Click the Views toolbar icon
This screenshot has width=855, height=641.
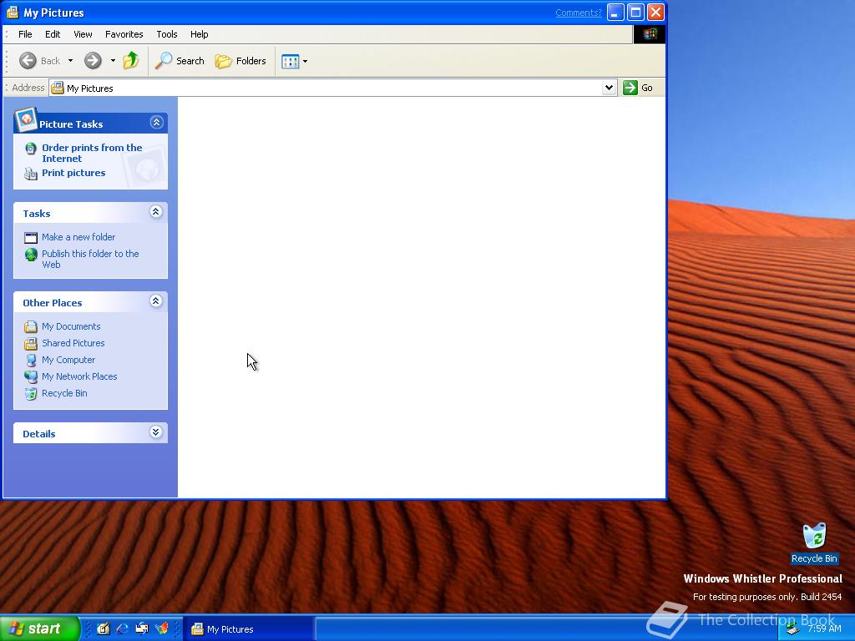(x=290, y=61)
